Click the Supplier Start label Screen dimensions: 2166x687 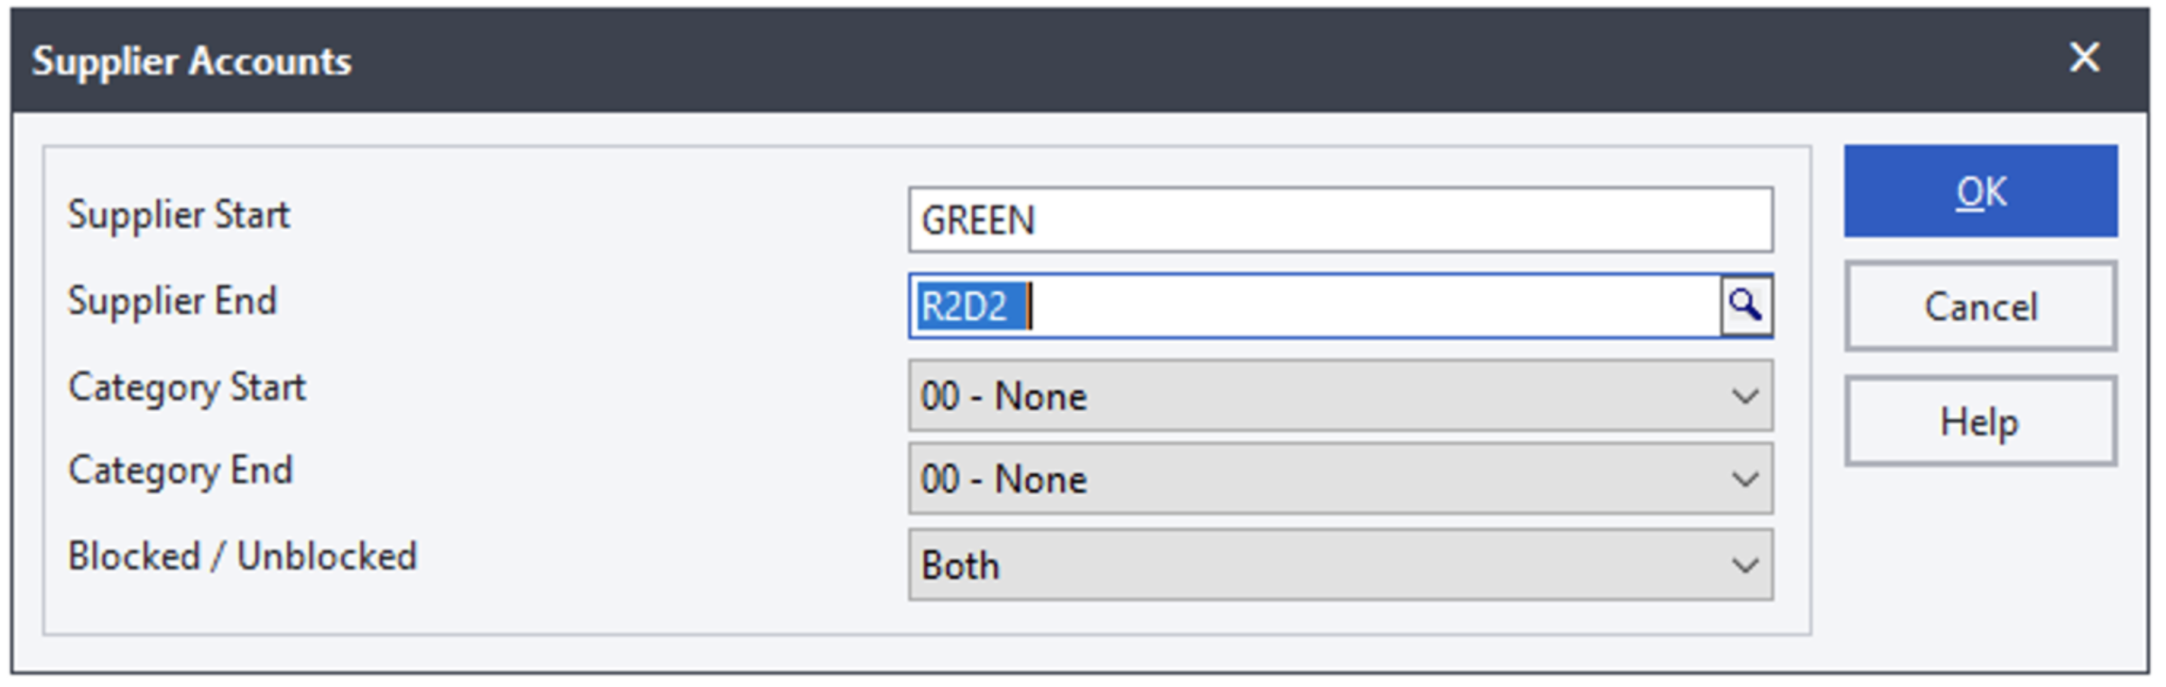tap(179, 215)
